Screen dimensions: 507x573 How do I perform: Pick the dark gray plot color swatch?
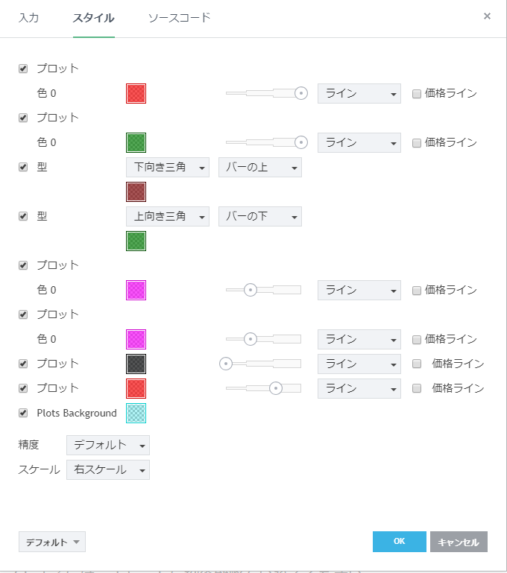coord(136,364)
